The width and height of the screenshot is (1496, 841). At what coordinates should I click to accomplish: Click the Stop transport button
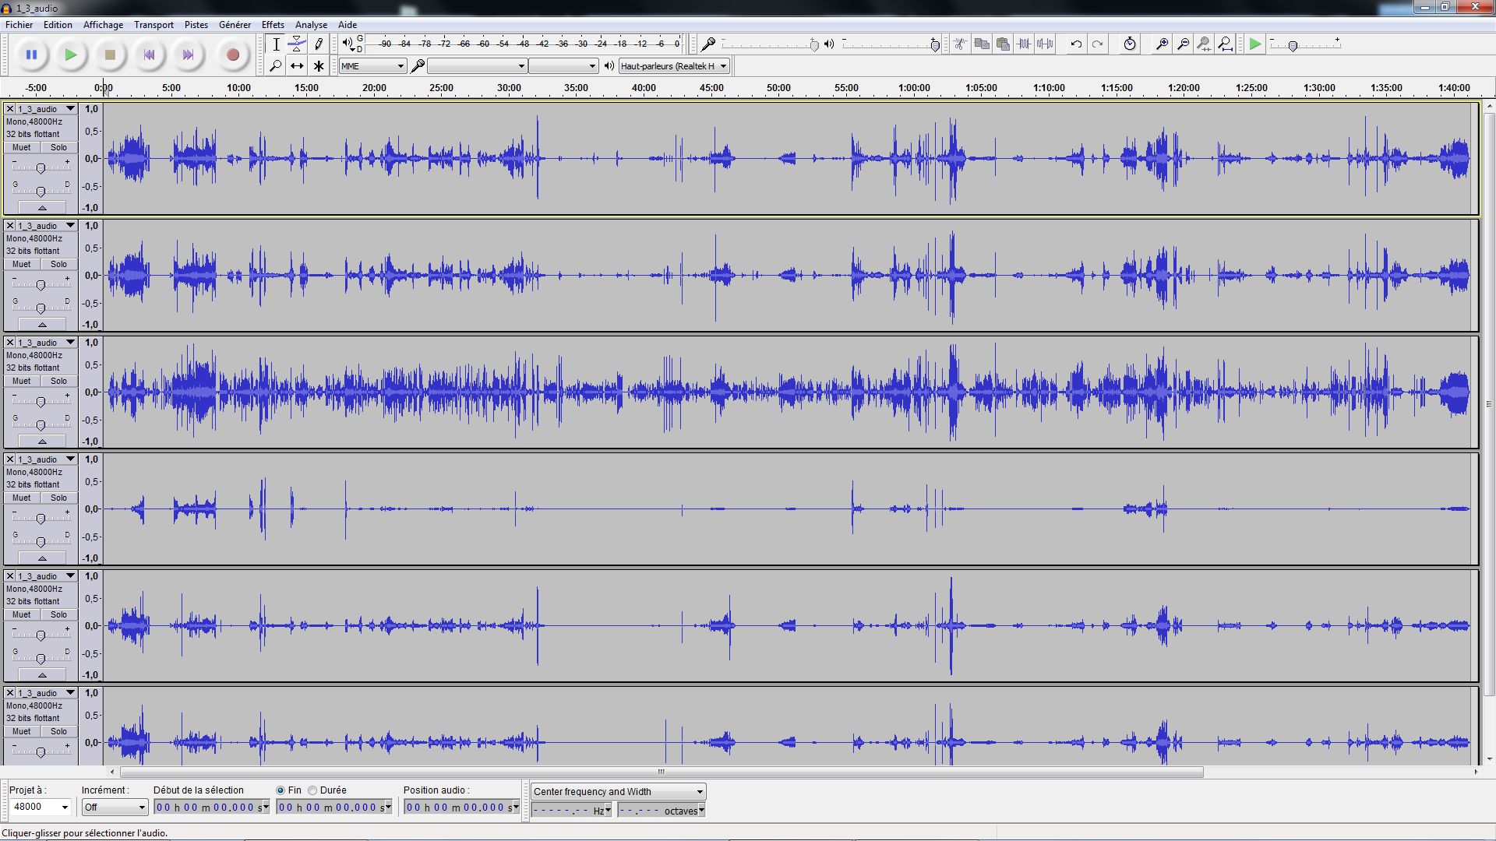[110, 55]
